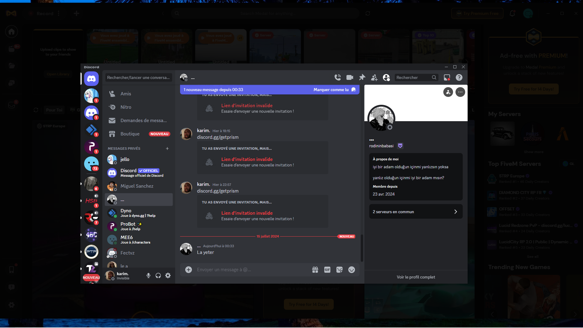Click Voir le profil complet
Screen dimensions: 583x328
tap(416, 277)
